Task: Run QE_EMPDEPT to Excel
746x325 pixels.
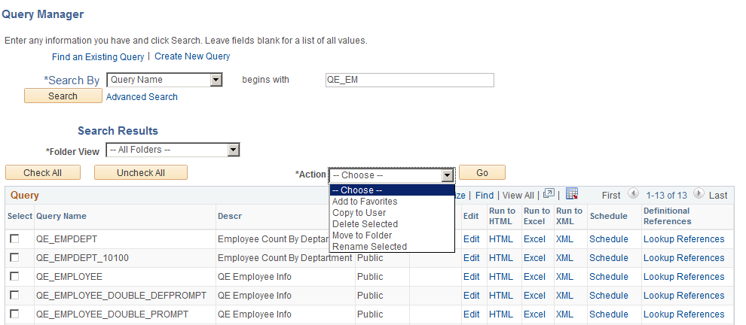Action: coord(534,239)
